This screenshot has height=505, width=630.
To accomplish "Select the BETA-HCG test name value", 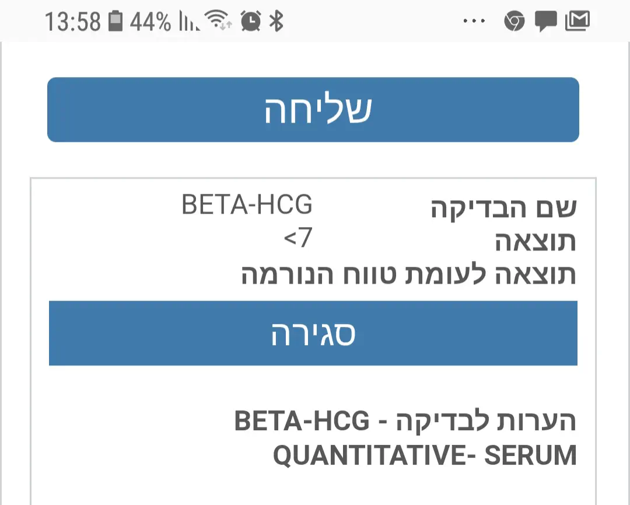I will tap(247, 205).
